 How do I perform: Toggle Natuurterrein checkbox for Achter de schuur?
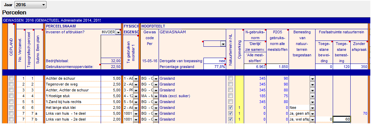click(x=230, y=78)
